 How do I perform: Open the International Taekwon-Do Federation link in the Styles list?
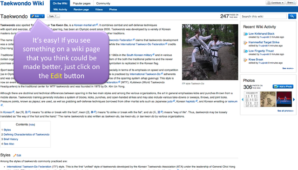(29, 167)
